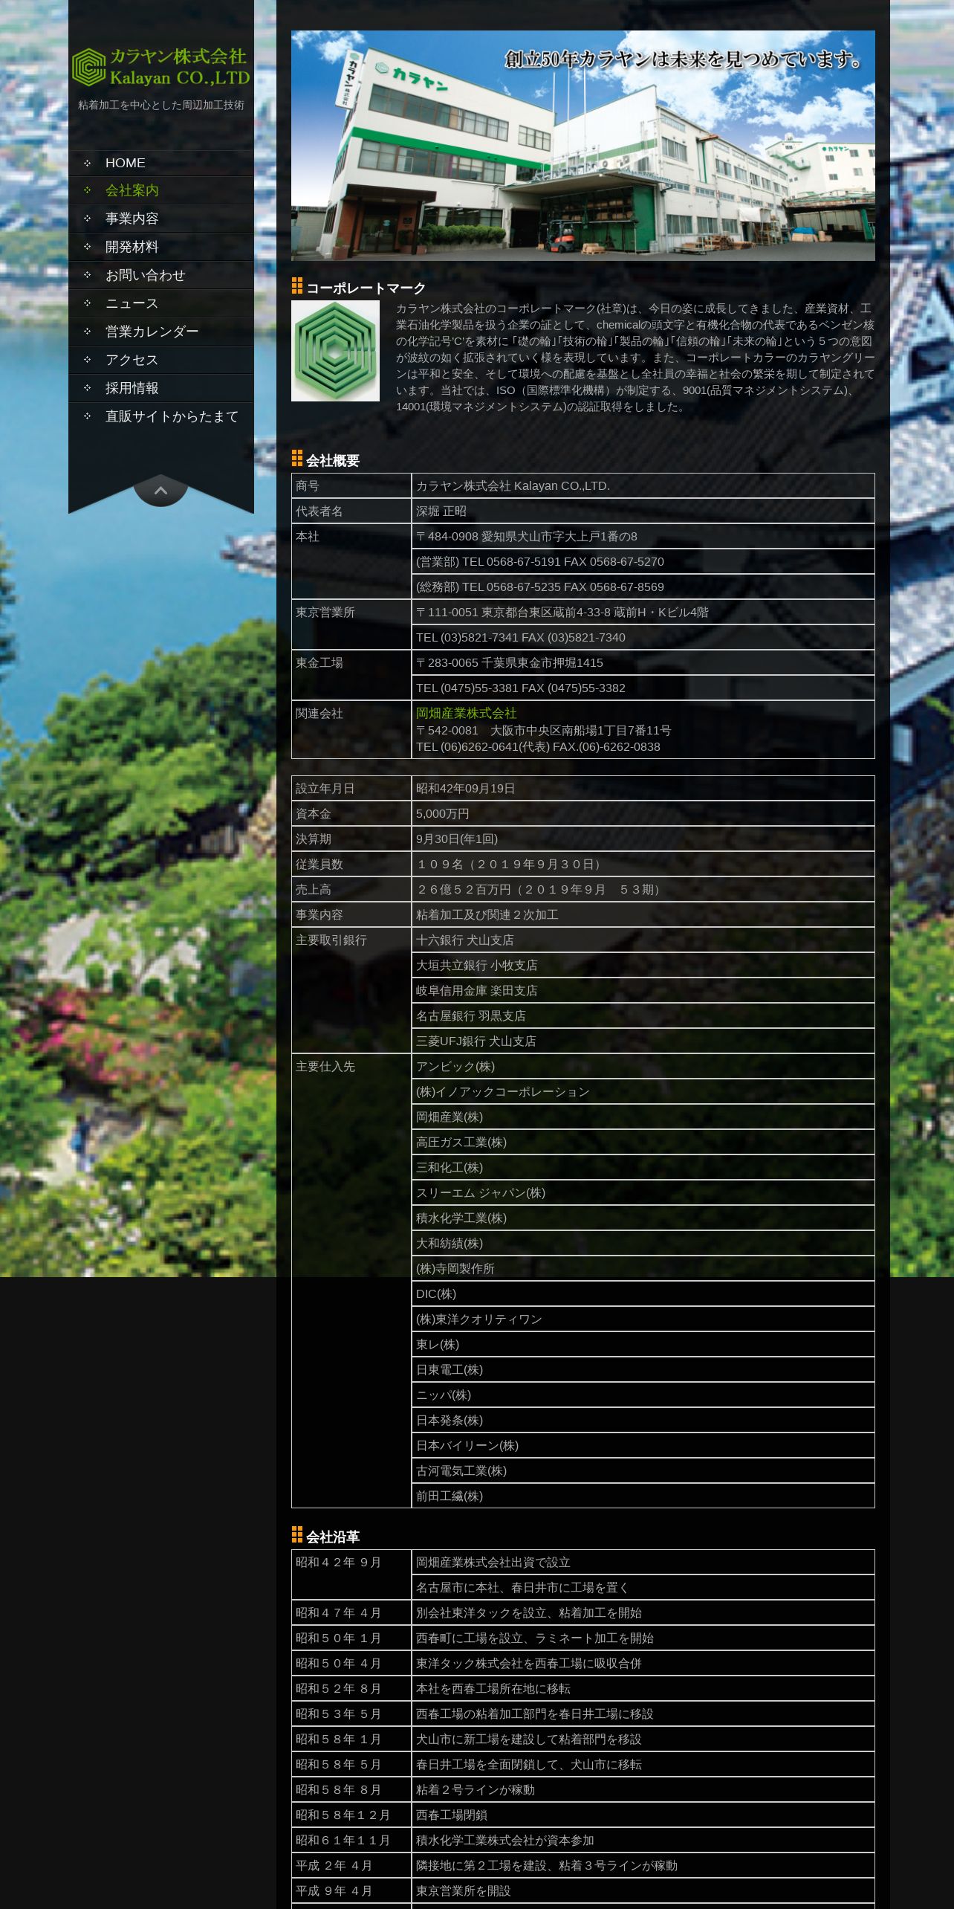This screenshot has height=1909, width=954.
Task: Click the 大垣共立銀行 小牧支店 cell
Action: (643, 966)
